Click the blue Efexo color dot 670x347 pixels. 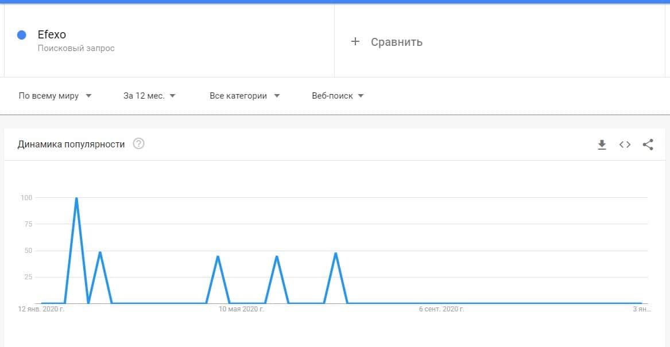[x=22, y=35]
